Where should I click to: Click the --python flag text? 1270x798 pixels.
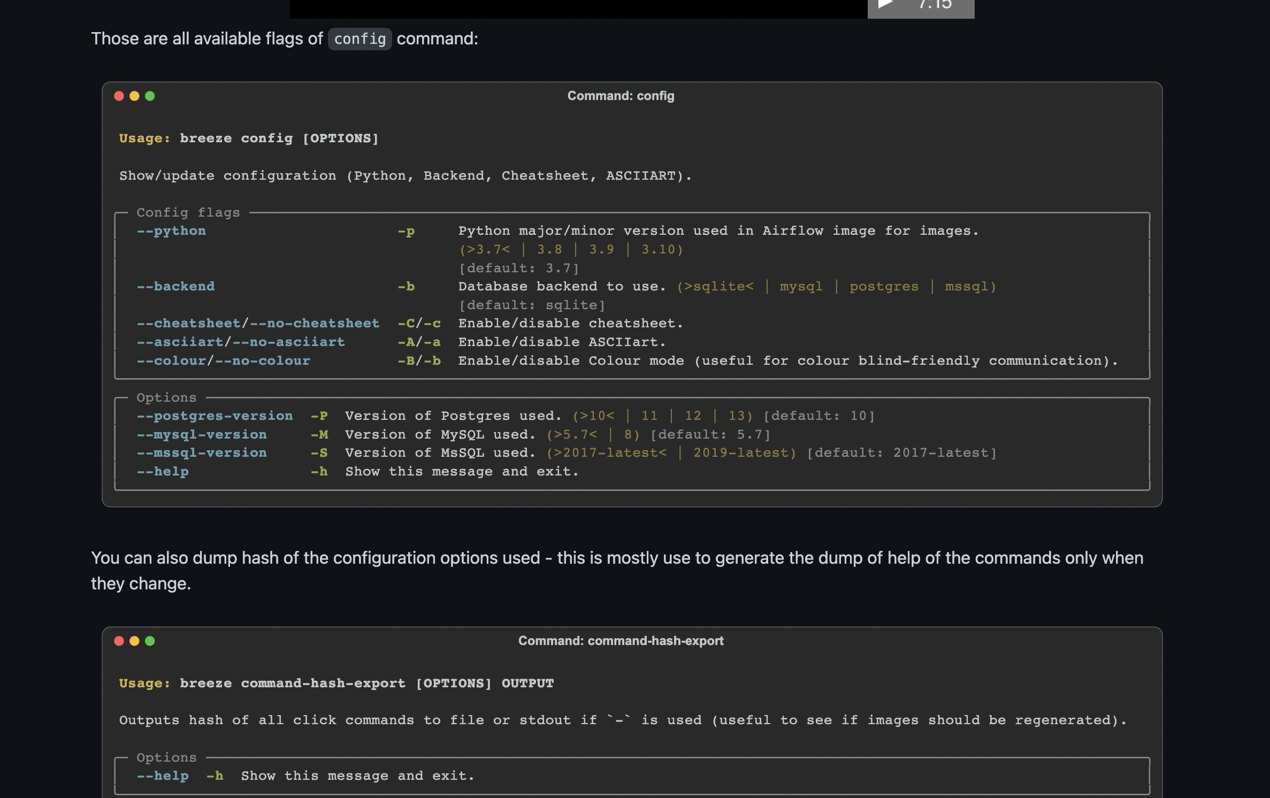point(171,231)
